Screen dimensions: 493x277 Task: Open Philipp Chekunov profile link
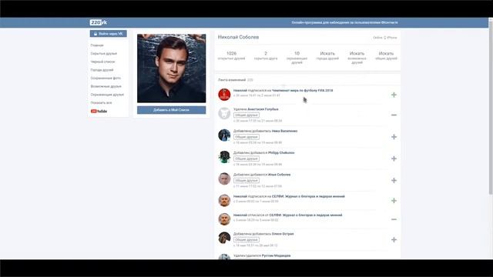point(281,152)
